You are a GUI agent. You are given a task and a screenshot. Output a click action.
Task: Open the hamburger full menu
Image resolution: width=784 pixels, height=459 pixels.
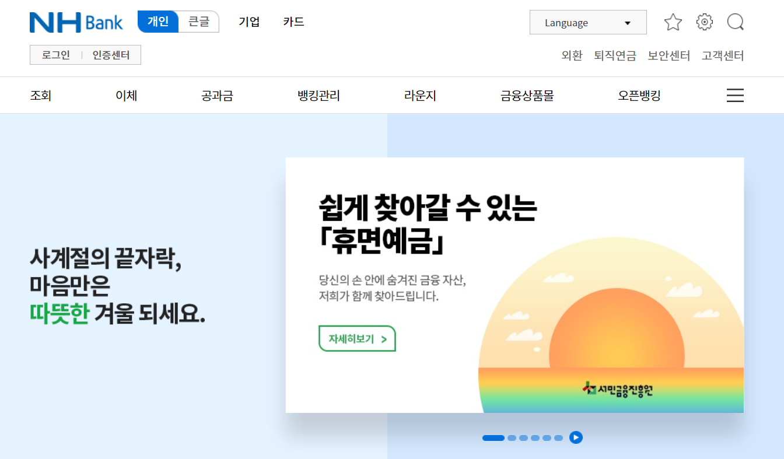tap(734, 95)
